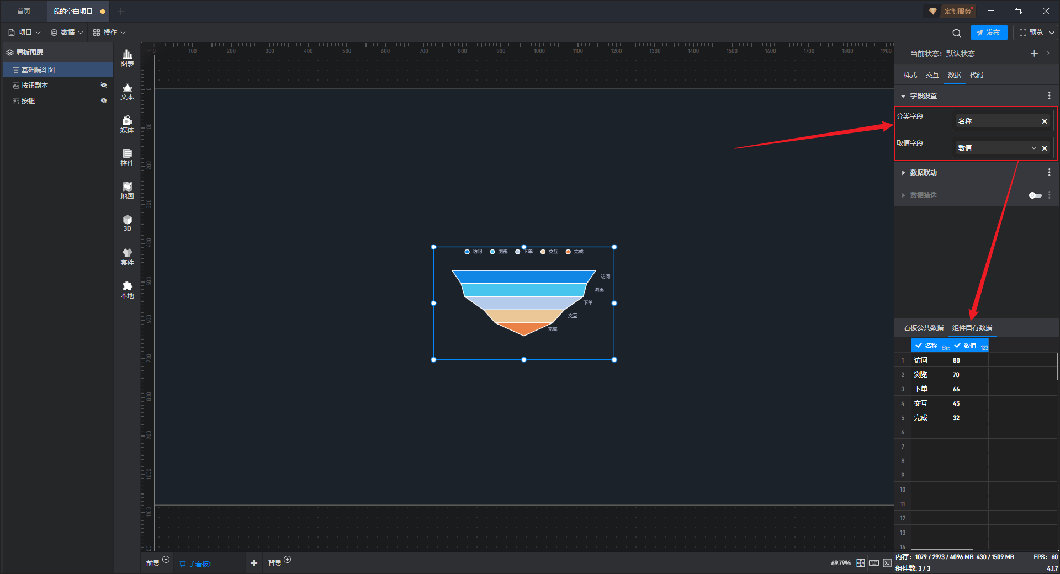Open the keyboard shortcuts icon in the status bar

(874, 563)
